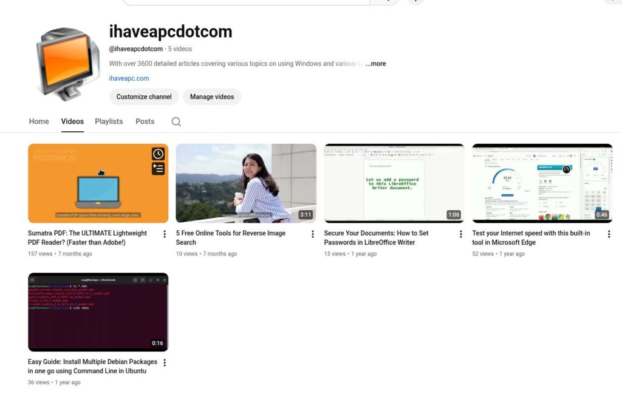Open the Posts tab
Image resolution: width=622 pixels, height=394 pixels.
pyautogui.click(x=145, y=121)
